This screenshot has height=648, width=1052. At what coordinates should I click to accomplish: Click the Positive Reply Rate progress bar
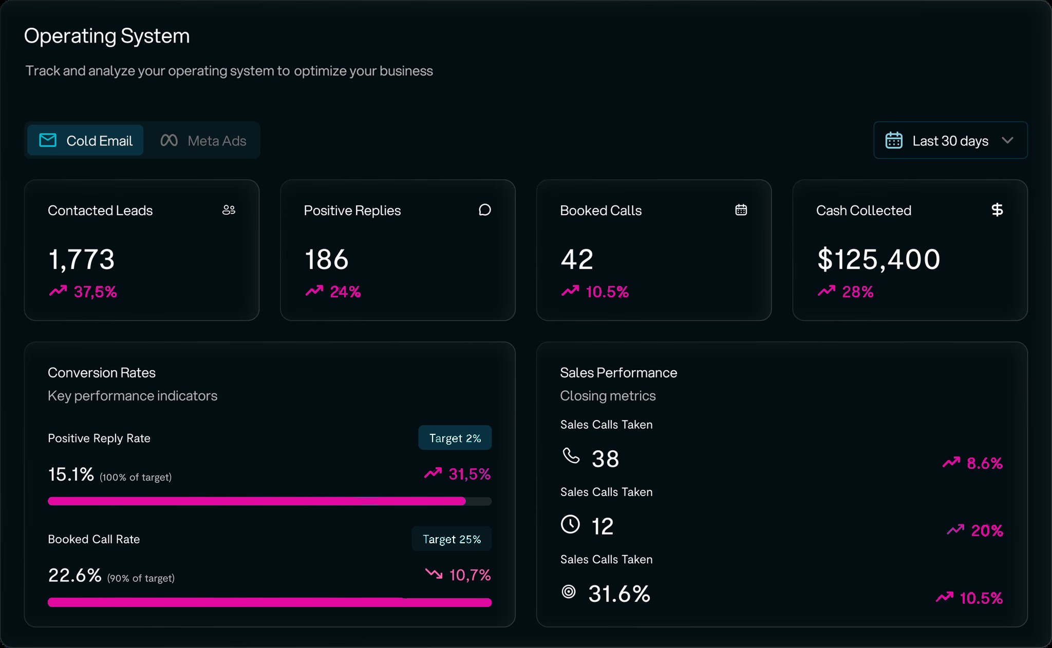pos(269,501)
